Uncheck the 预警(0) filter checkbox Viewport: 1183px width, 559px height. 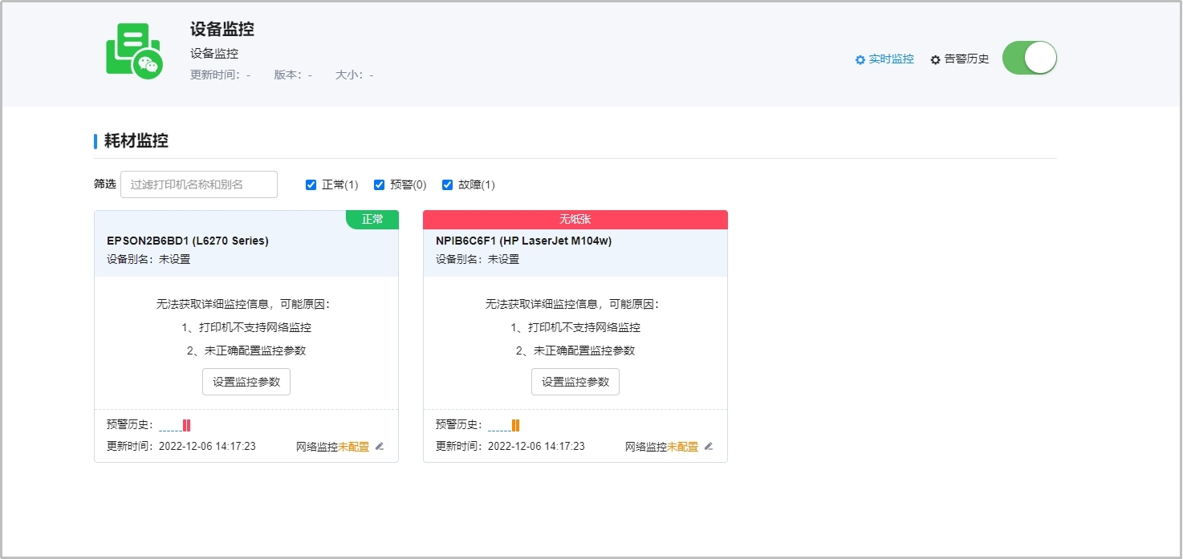[380, 185]
